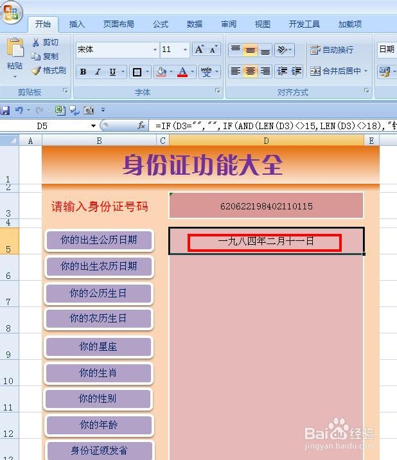Click the Excel sheet icon in quick access toolbar

pos(60,111)
